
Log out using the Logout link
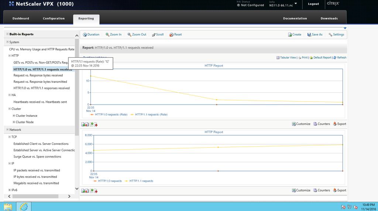point(313,4)
